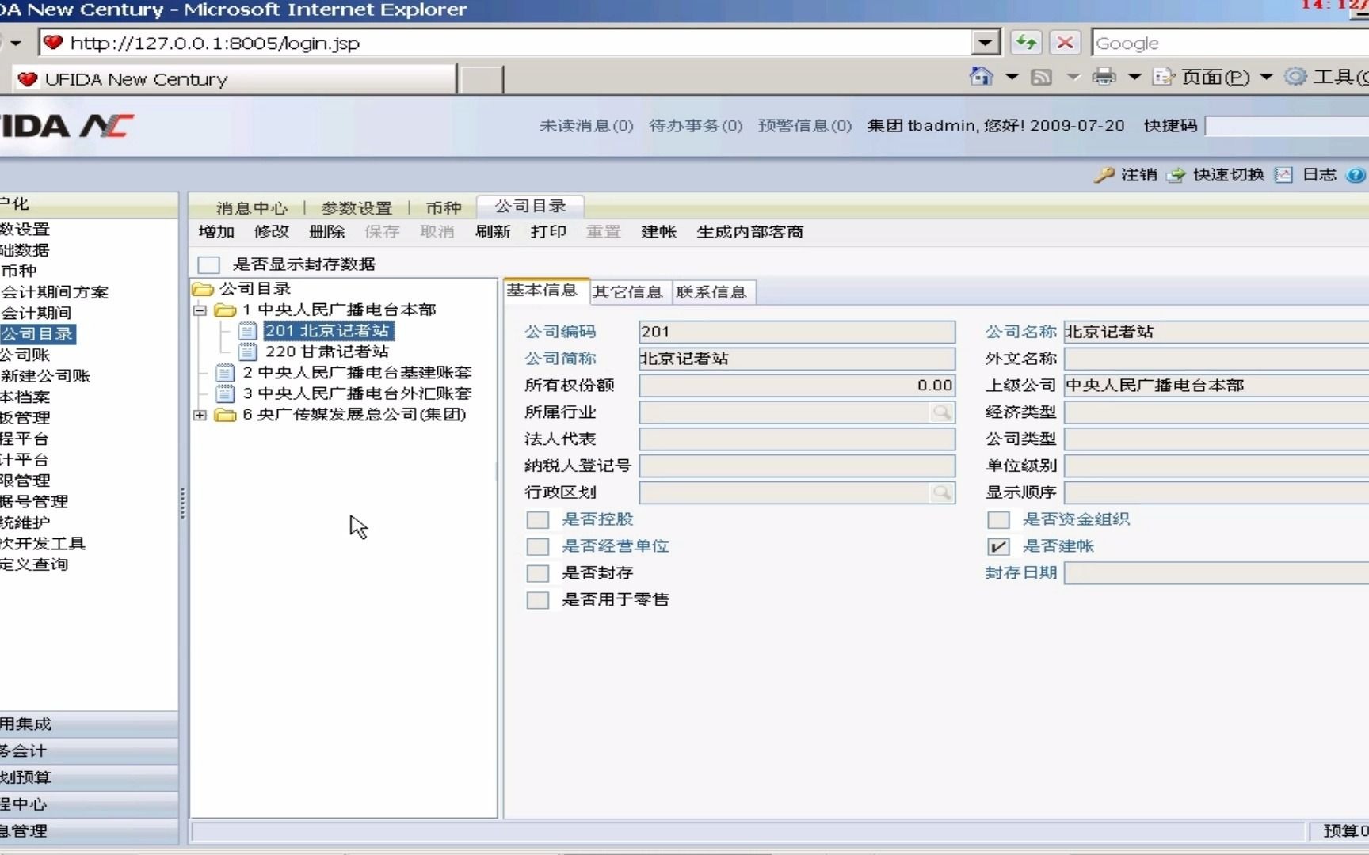The height and width of the screenshot is (855, 1369).
Task: Click document icon of 中央人民广播电台基建账套
Action: (x=225, y=373)
